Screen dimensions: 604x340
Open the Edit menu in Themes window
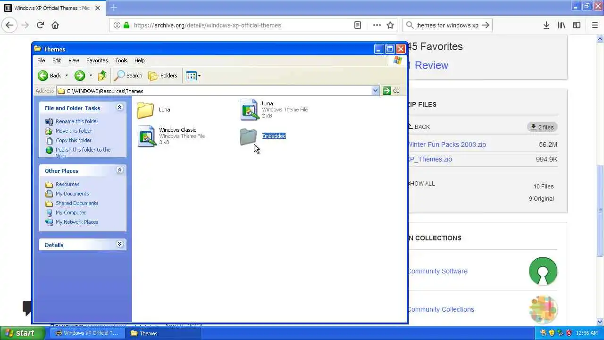point(57,60)
